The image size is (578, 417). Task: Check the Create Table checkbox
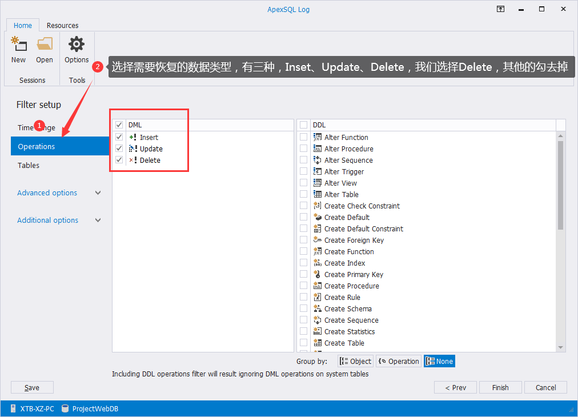(x=303, y=343)
